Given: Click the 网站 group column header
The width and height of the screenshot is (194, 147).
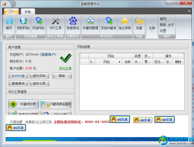Looking at the screenshot, I should [x=111, y=56].
